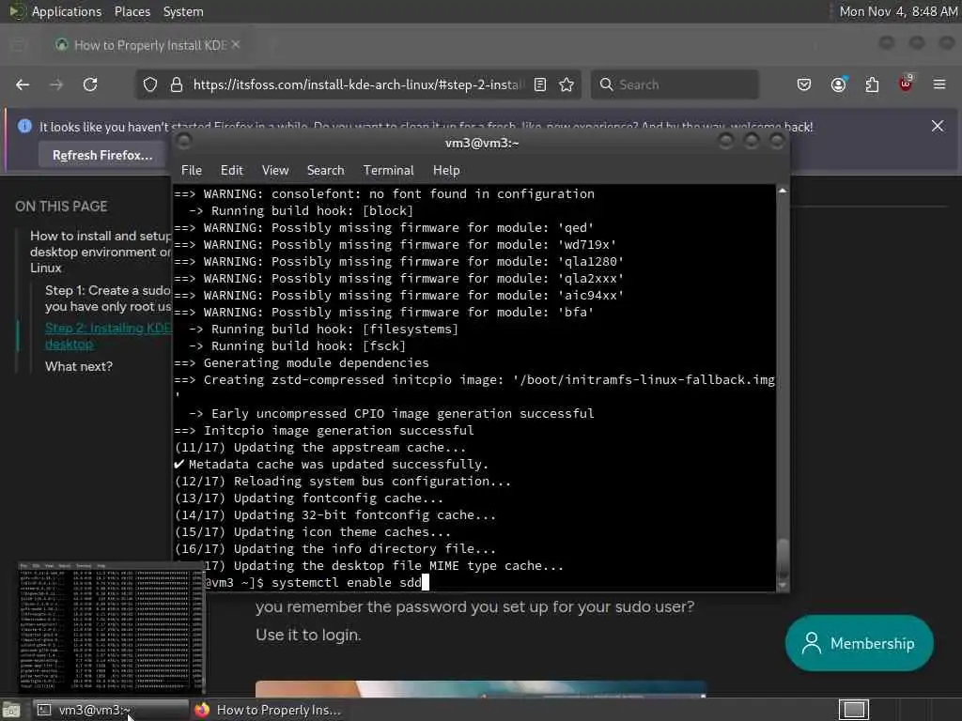This screenshot has width=962, height=721.
Task: Dismiss the Firefox refresh notification bar
Action: click(x=938, y=127)
